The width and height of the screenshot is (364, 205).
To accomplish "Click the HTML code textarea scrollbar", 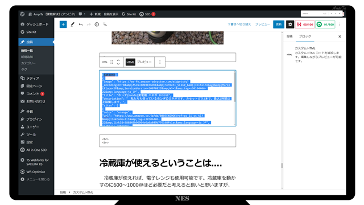I will 235,87.
